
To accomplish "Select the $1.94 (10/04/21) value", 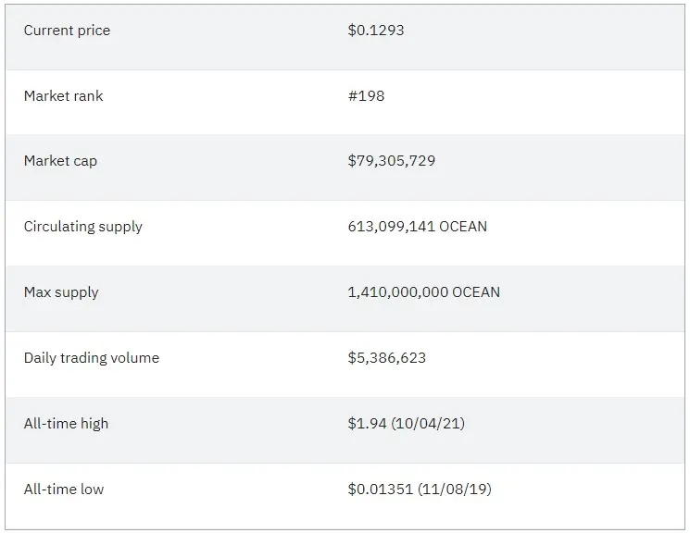I will tap(407, 424).
